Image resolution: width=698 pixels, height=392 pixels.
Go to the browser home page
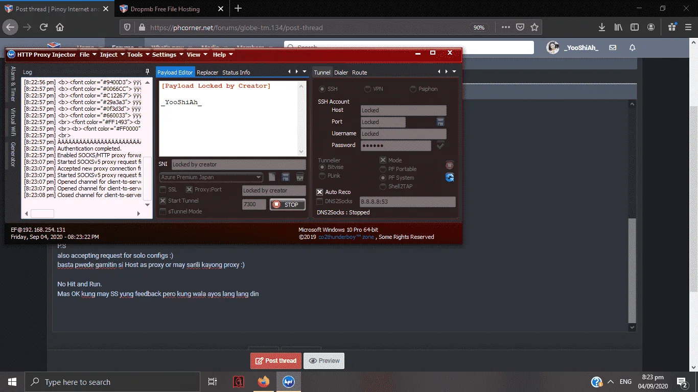click(x=60, y=27)
